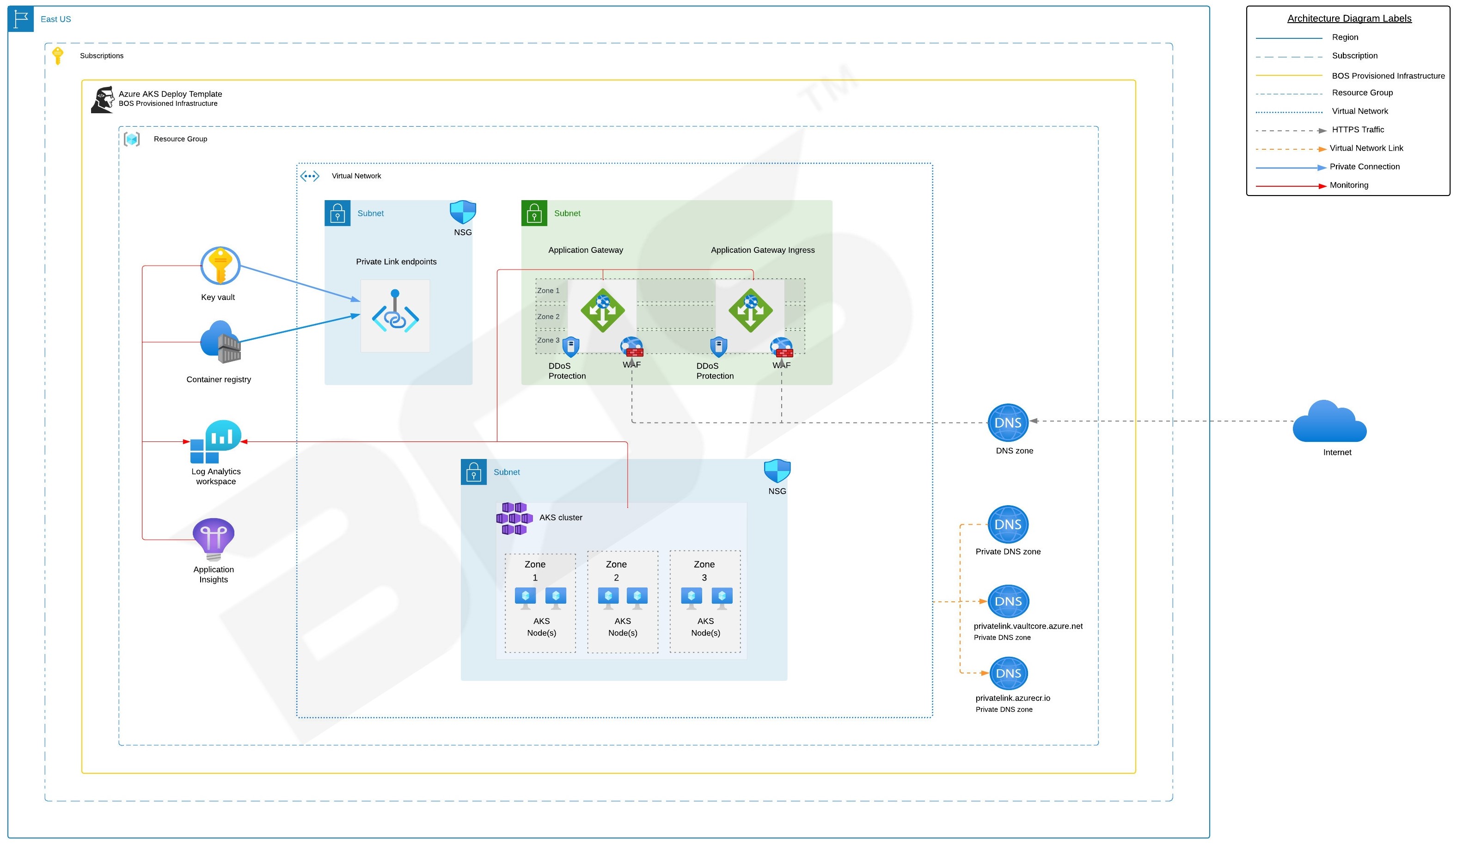Screen dimensions: 1457x844
Task: Select the privatelink.azurecr.io DNS icon
Action: point(1008,673)
